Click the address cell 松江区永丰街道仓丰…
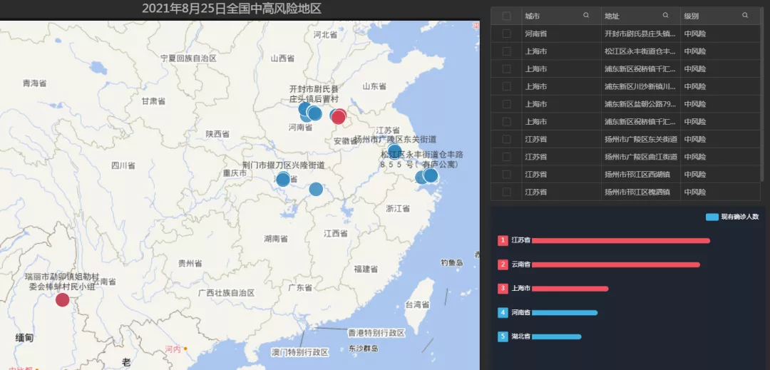 coord(641,51)
